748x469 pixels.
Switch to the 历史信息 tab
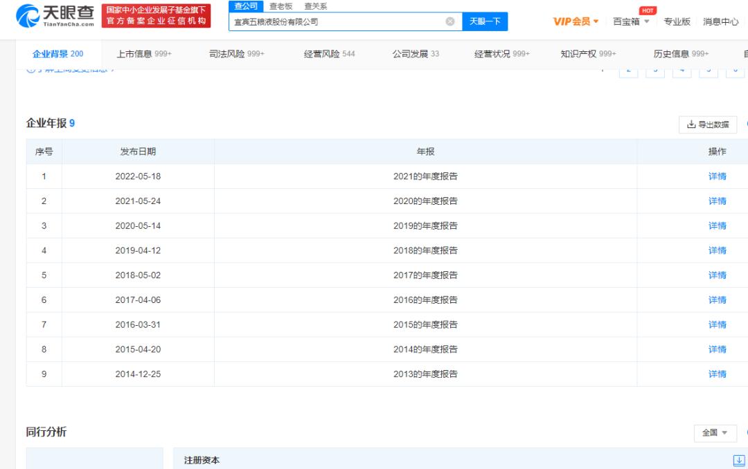point(682,54)
